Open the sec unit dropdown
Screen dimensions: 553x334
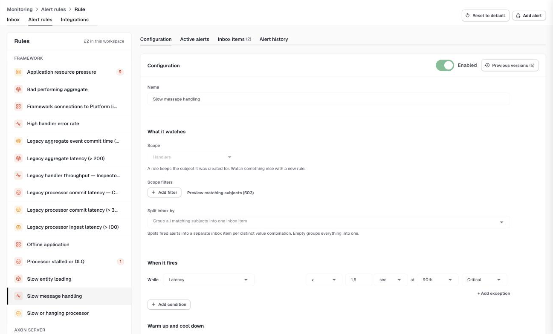point(390,280)
